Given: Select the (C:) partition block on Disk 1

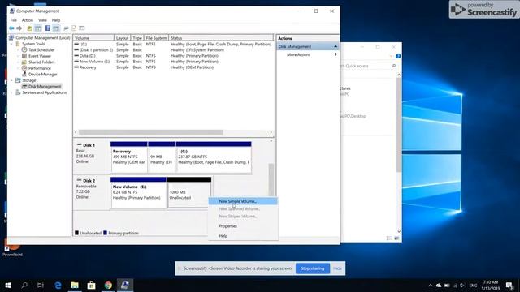Looking at the screenshot, I should [214, 157].
